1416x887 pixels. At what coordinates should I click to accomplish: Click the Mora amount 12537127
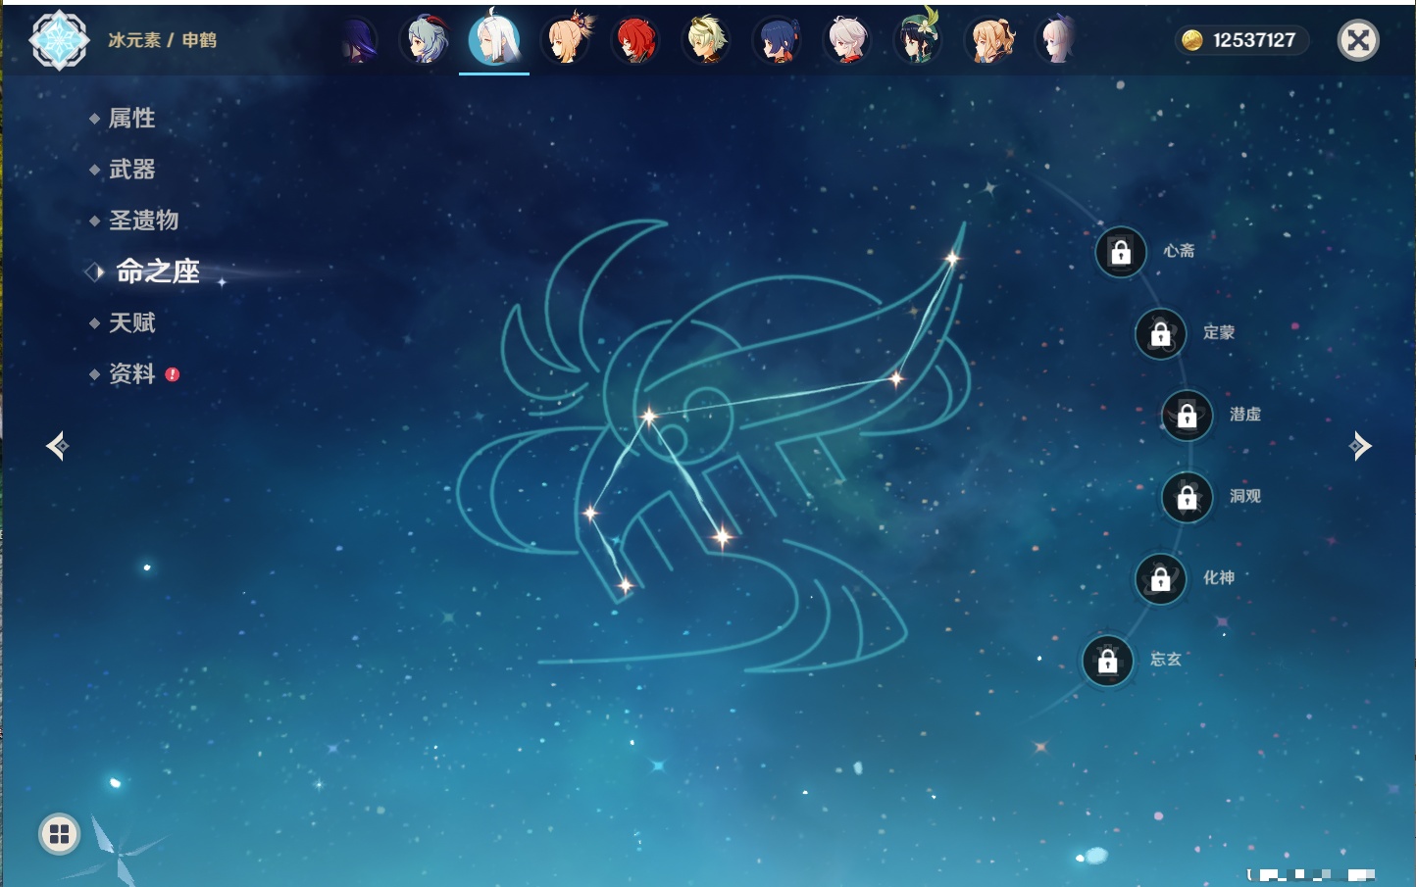pyautogui.click(x=1254, y=40)
